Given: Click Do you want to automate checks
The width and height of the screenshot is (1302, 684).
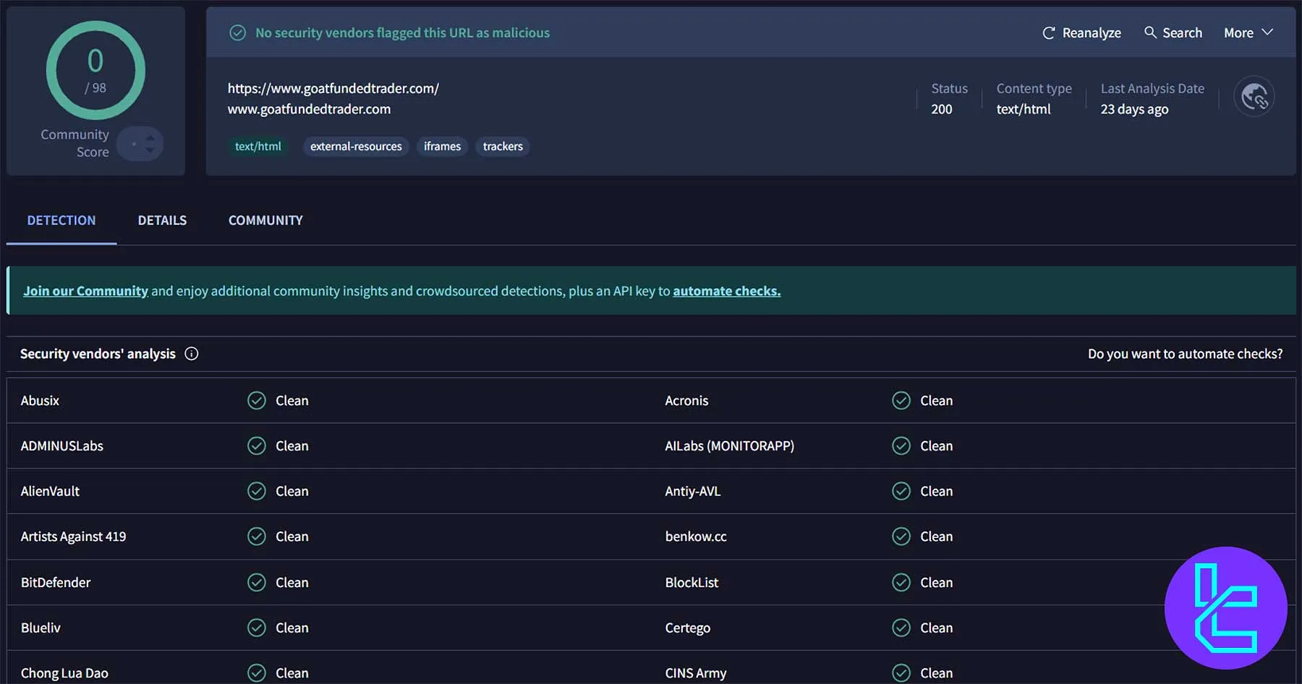Looking at the screenshot, I should tap(1185, 354).
